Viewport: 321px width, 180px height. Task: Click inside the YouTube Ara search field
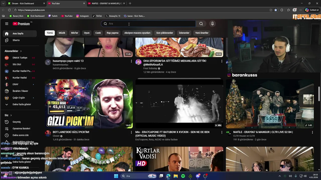[148, 24]
